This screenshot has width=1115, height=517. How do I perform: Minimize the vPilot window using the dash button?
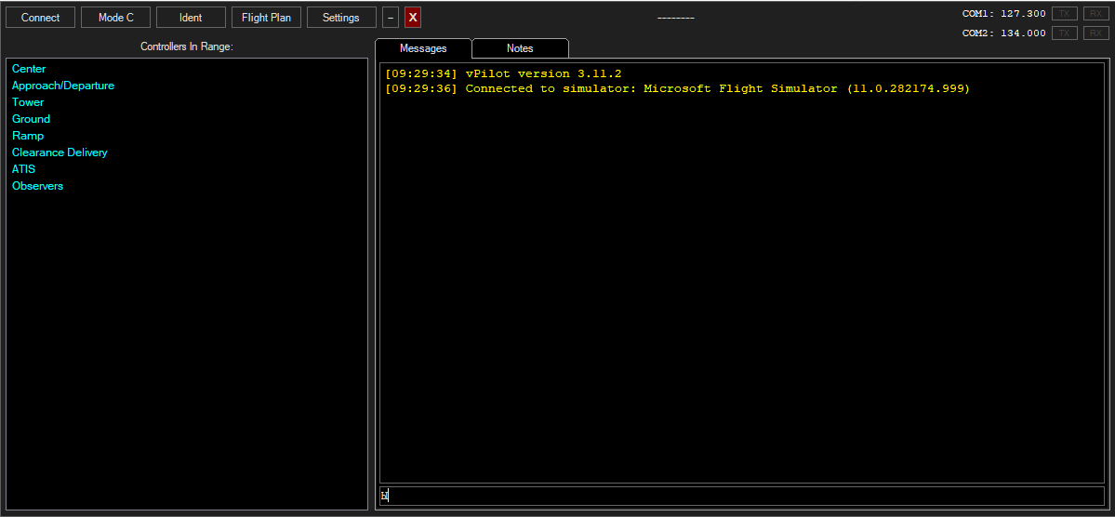point(391,18)
